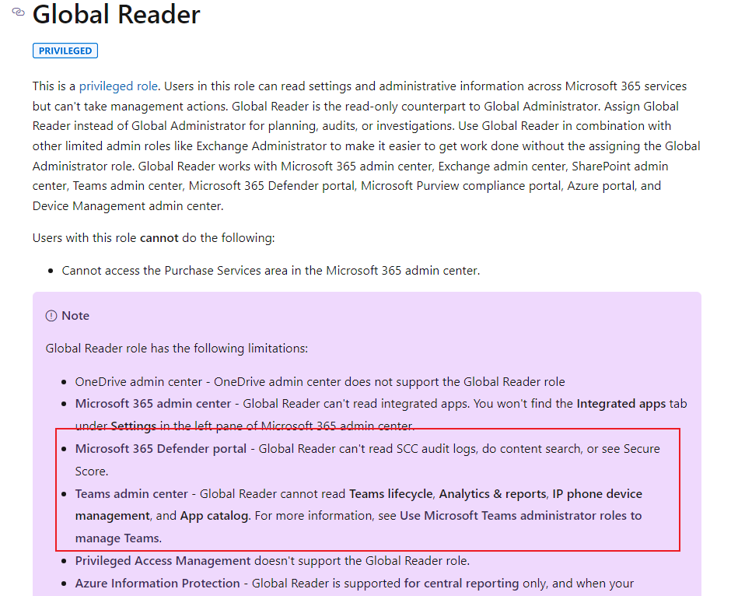Click the Note info icon
The height and width of the screenshot is (596, 738).
click(51, 316)
